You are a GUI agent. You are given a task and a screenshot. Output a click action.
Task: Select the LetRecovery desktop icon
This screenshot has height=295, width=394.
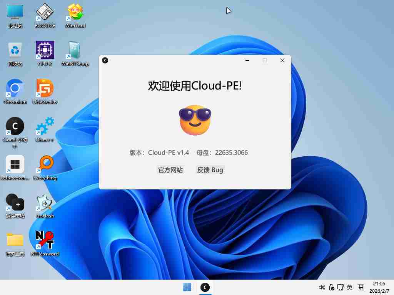(x=15, y=165)
